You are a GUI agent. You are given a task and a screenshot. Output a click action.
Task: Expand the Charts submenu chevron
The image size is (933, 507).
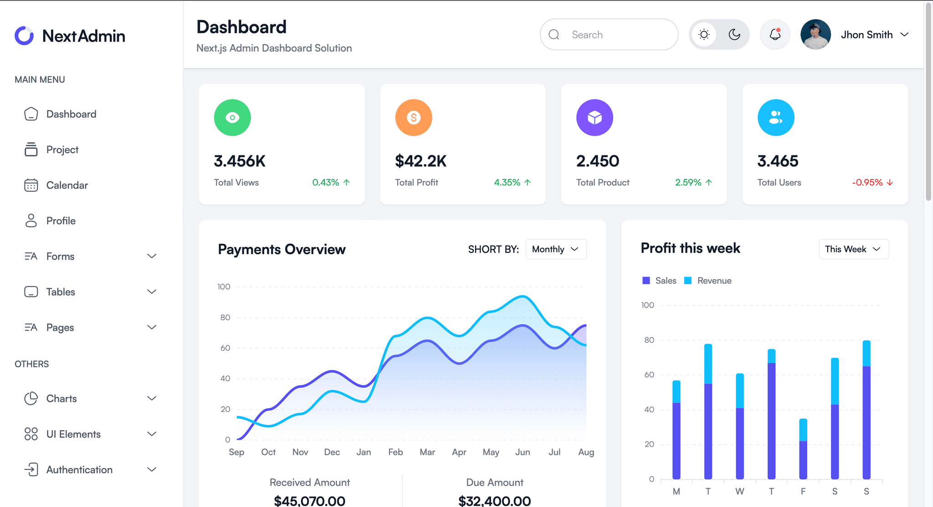152,398
